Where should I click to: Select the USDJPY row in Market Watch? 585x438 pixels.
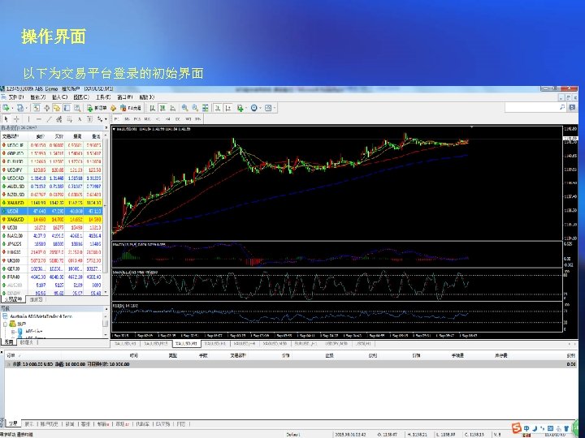tap(51, 170)
